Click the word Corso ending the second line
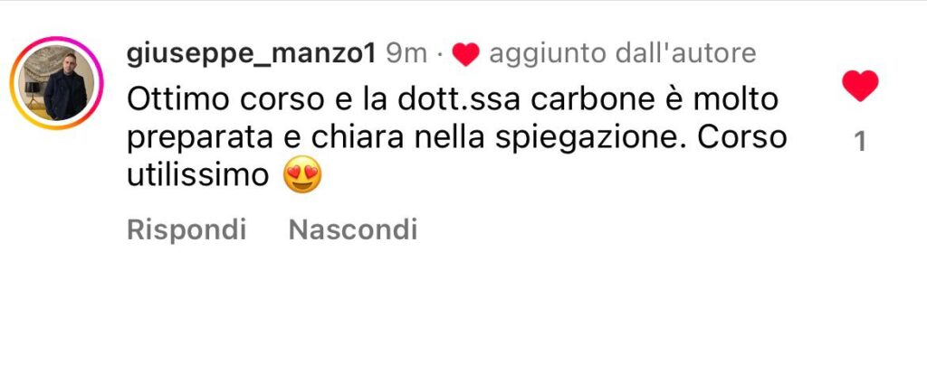The width and height of the screenshot is (927, 383). [x=742, y=137]
